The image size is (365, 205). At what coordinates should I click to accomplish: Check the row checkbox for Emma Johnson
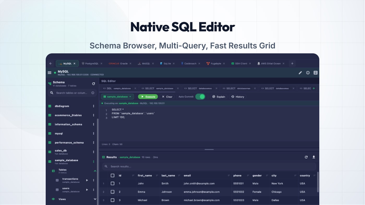click(x=112, y=192)
